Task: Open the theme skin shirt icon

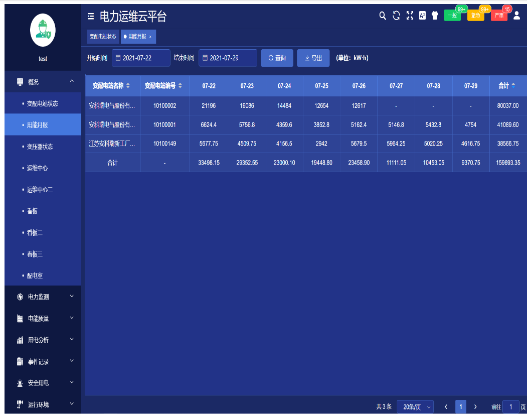Action: click(x=435, y=16)
